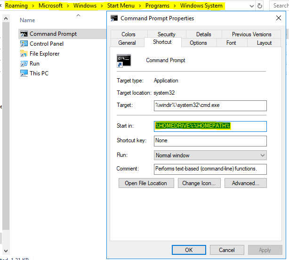Click Windows in the address breadcrumb

85,6
